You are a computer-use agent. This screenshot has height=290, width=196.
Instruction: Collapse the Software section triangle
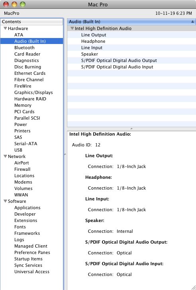5,201
